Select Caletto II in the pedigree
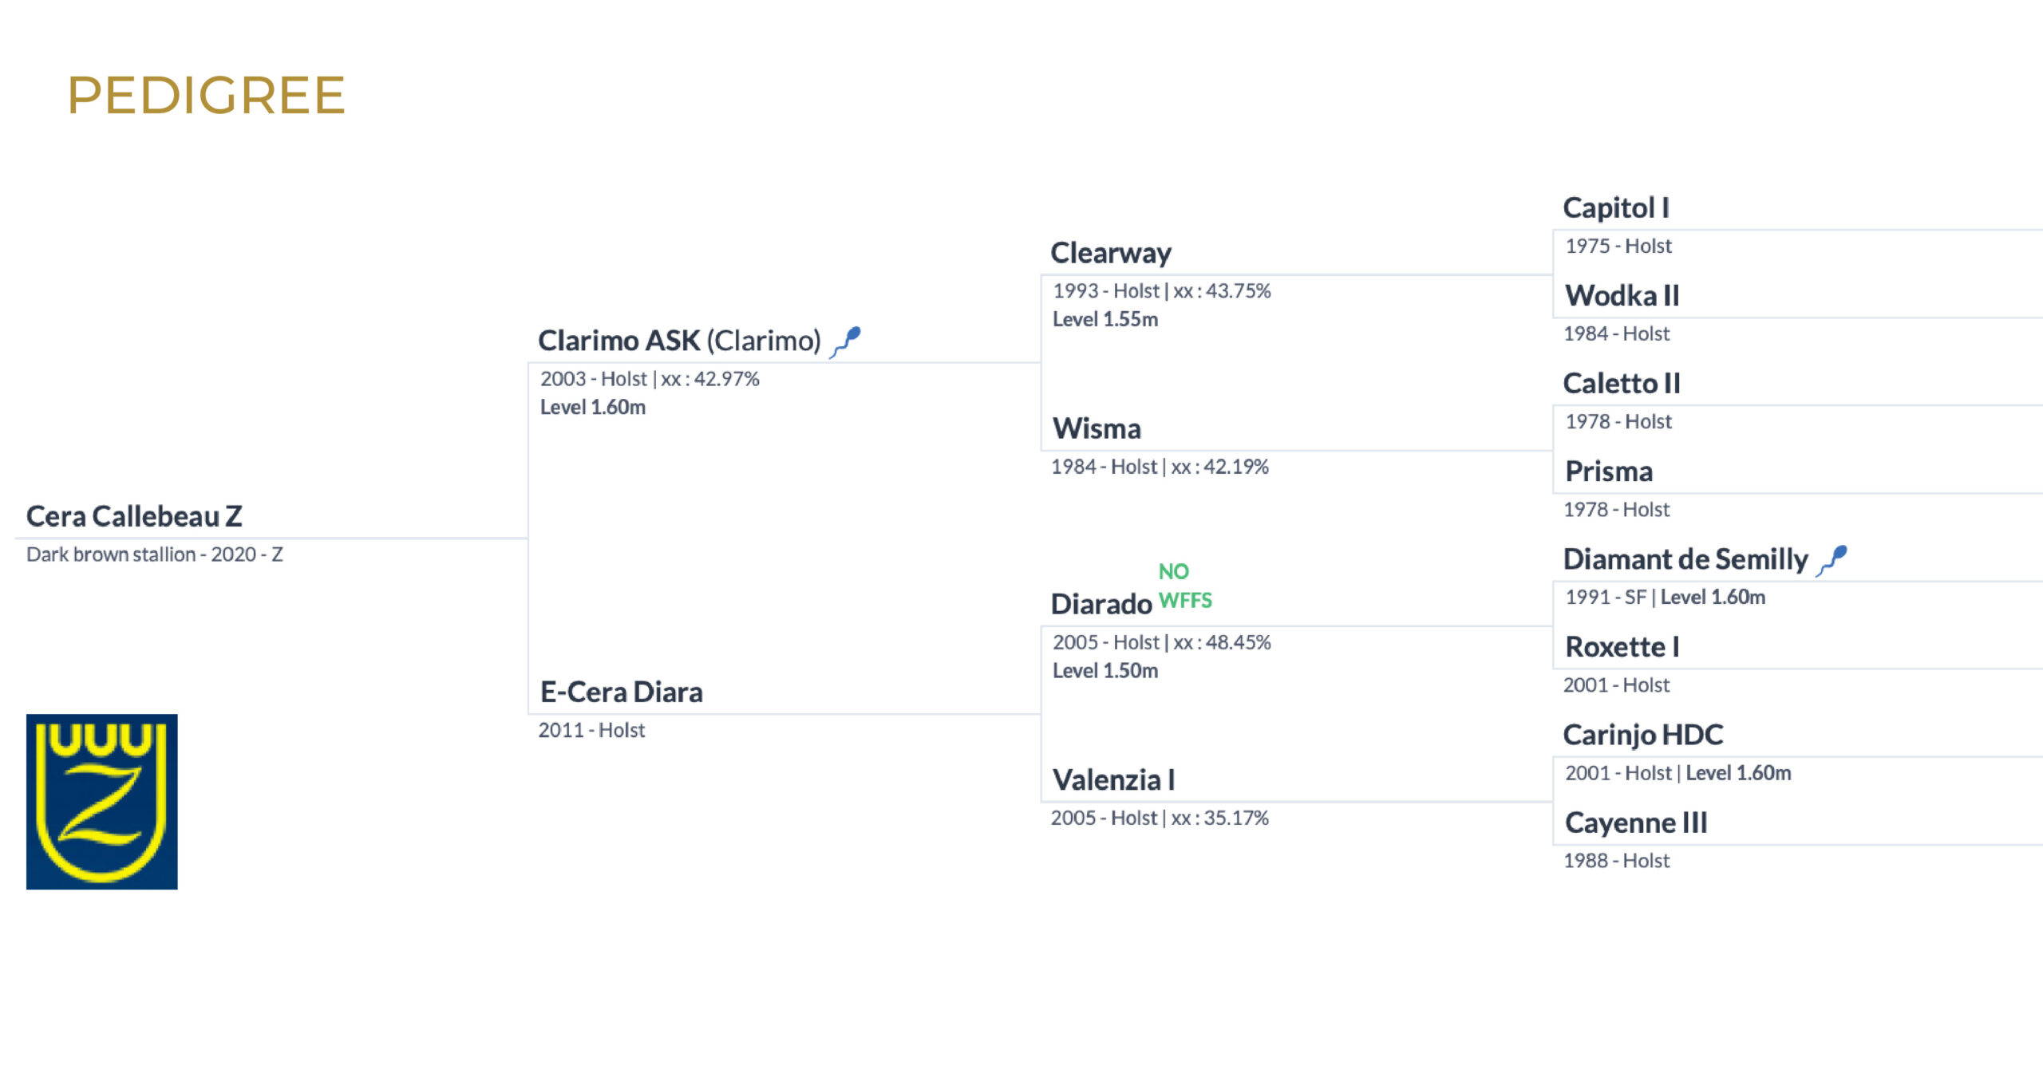 [1621, 384]
